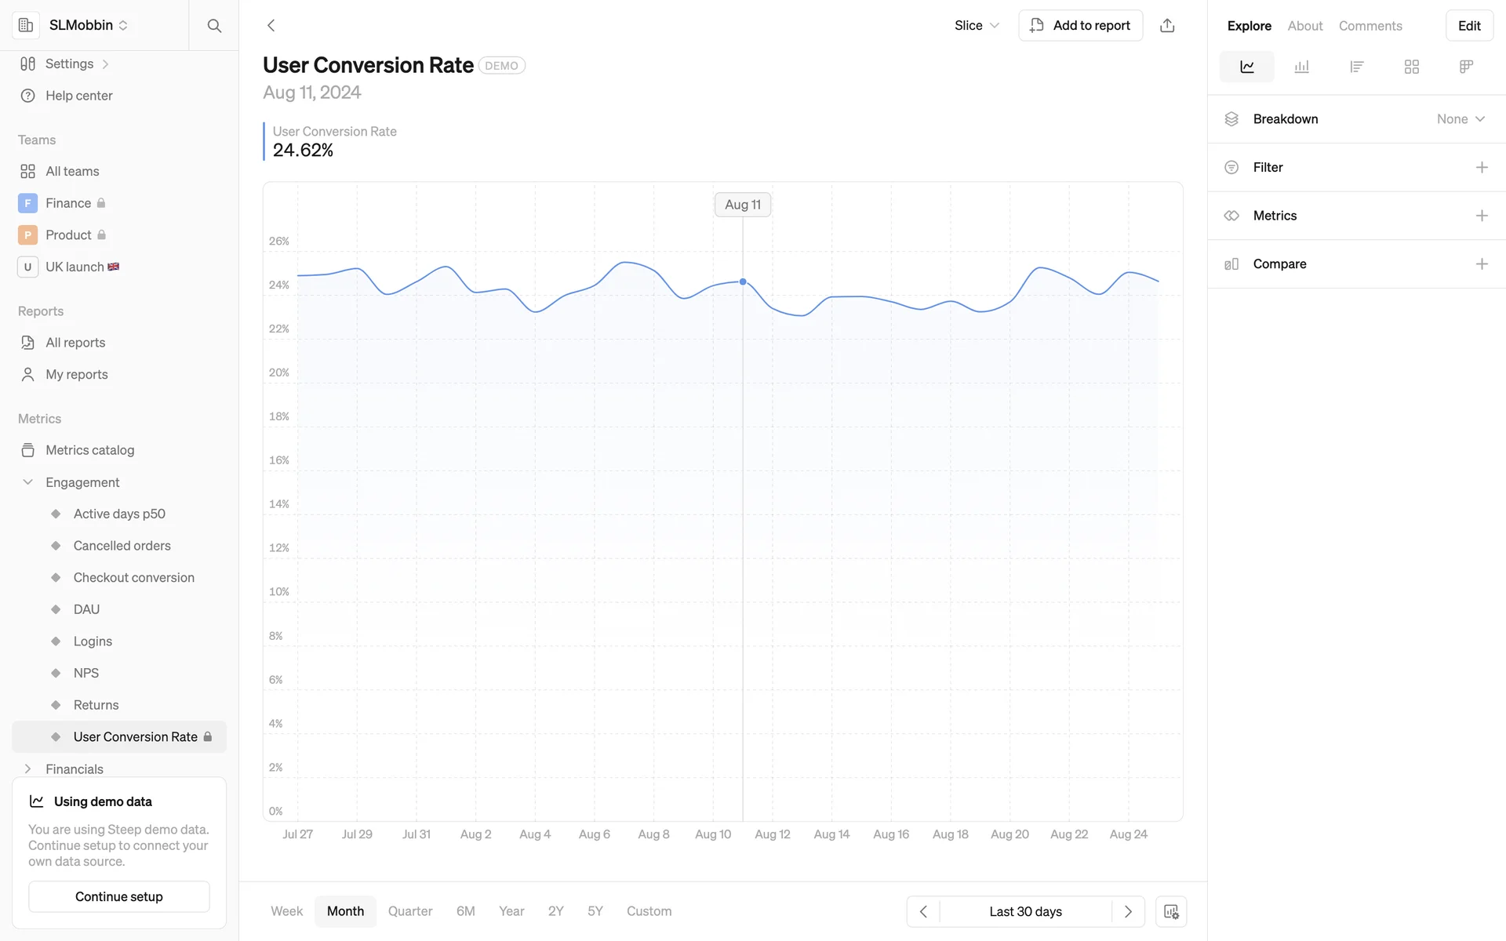
Task: Open the Breakdown None dropdown
Action: click(x=1461, y=119)
